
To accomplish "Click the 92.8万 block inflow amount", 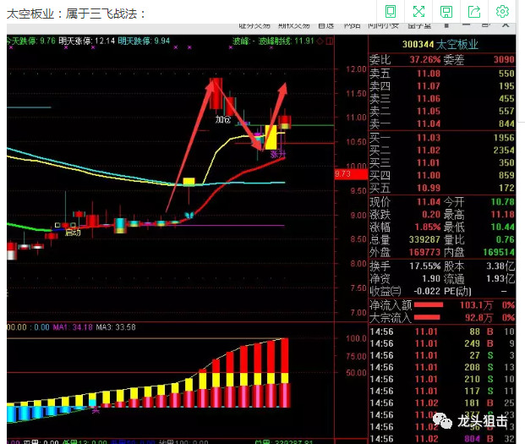I will click(x=479, y=317).
